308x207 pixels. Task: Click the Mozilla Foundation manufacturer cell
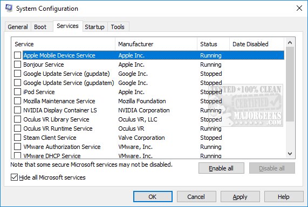[x=142, y=101]
